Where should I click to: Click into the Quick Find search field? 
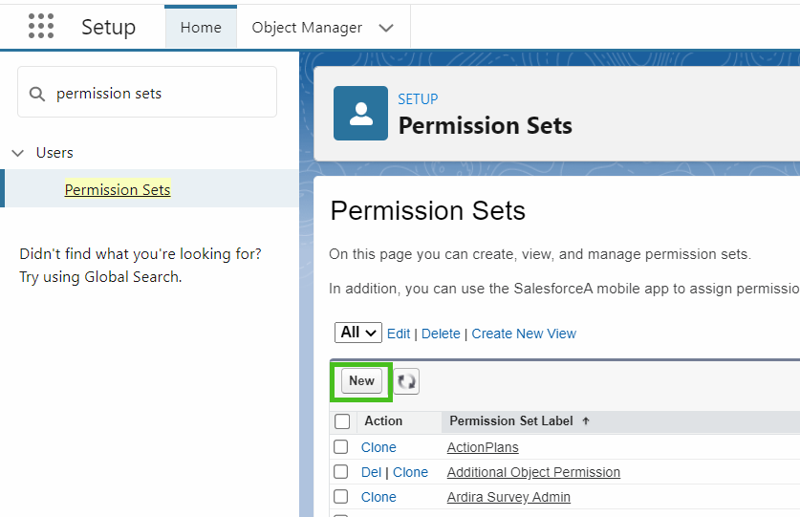158,94
